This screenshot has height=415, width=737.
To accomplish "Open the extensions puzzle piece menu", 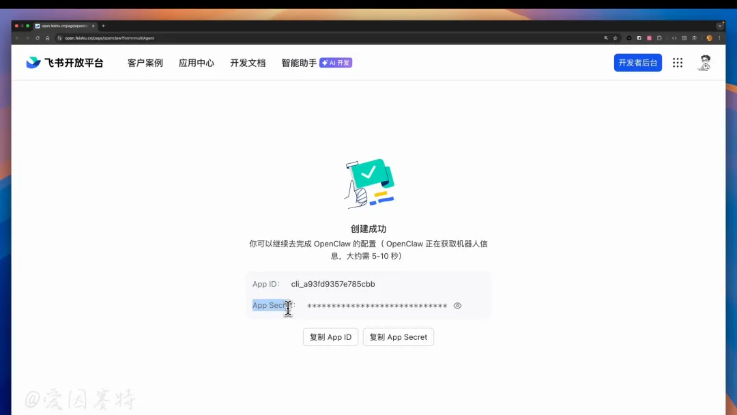I will 659,38.
